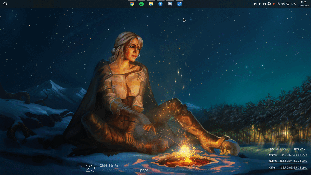
Task: Click the СЕНТЯБРЬ month label
Action: click(x=109, y=166)
